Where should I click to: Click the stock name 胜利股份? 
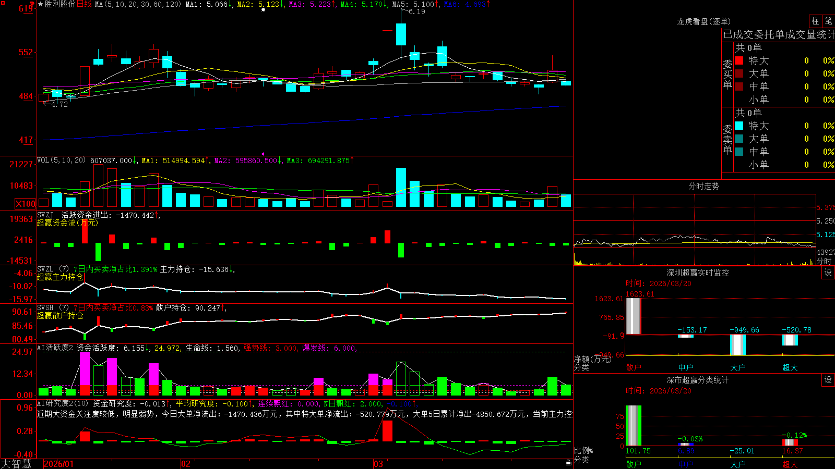tap(60, 4)
